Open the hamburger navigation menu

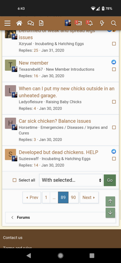pos(7,23)
